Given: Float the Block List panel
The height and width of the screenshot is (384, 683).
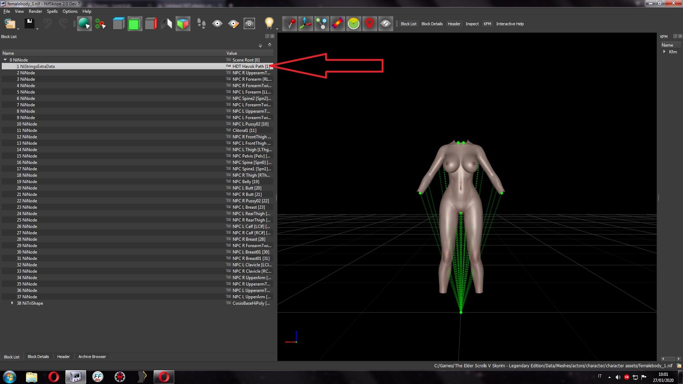Looking at the screenshot, I should (x=267, y=36).
